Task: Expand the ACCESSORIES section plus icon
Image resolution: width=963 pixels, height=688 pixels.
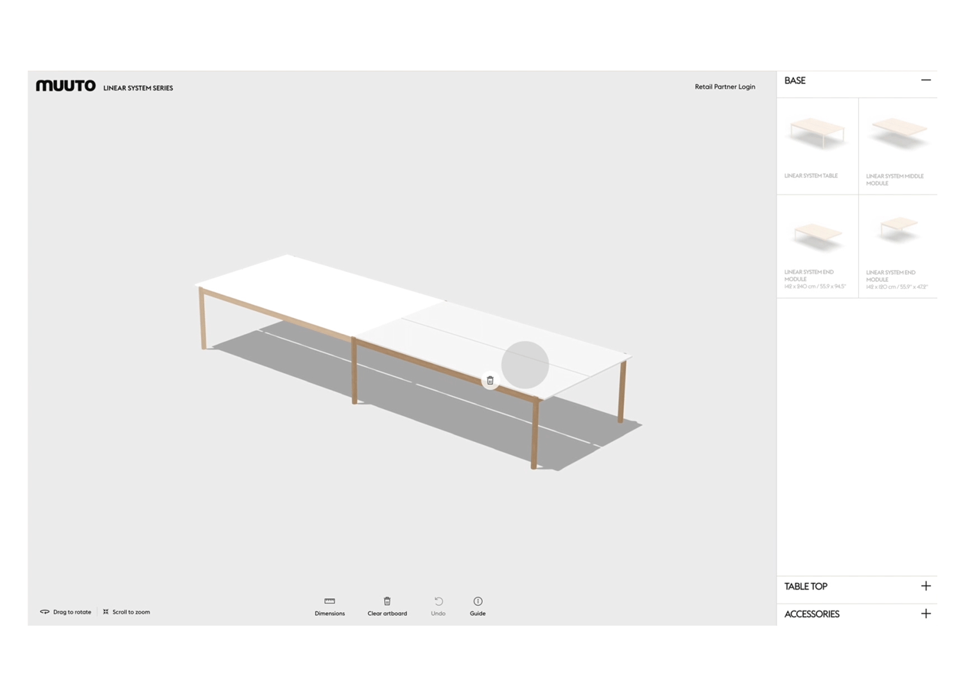Action: click(x=926, y=613)
